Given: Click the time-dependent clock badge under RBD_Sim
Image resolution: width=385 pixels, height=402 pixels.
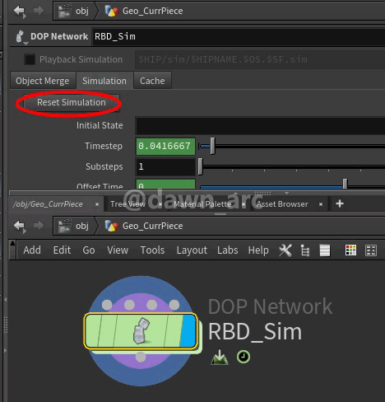Looking at the screenshot, I should 244,357.
